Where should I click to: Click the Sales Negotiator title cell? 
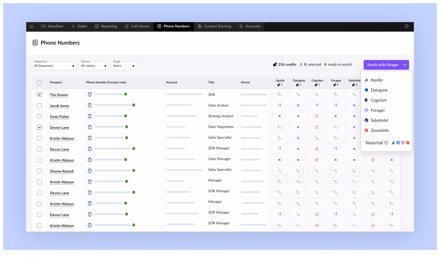pyautogui.click(x=221, y=127)
